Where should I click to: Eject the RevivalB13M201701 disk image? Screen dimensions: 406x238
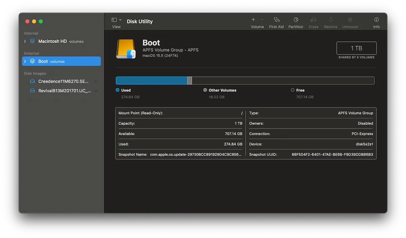(x=96, y=91)
